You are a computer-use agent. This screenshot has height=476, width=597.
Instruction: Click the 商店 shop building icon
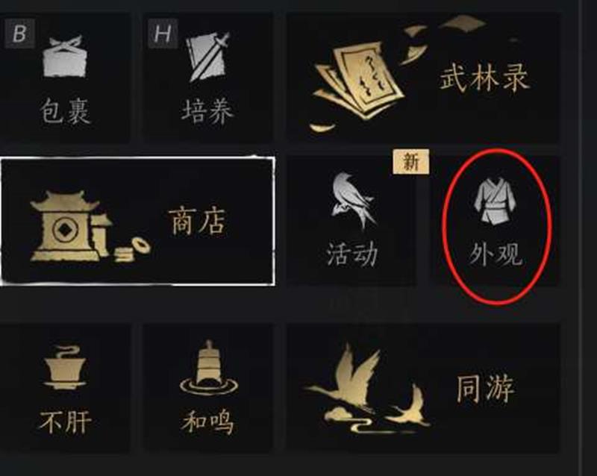coord(90,228)
